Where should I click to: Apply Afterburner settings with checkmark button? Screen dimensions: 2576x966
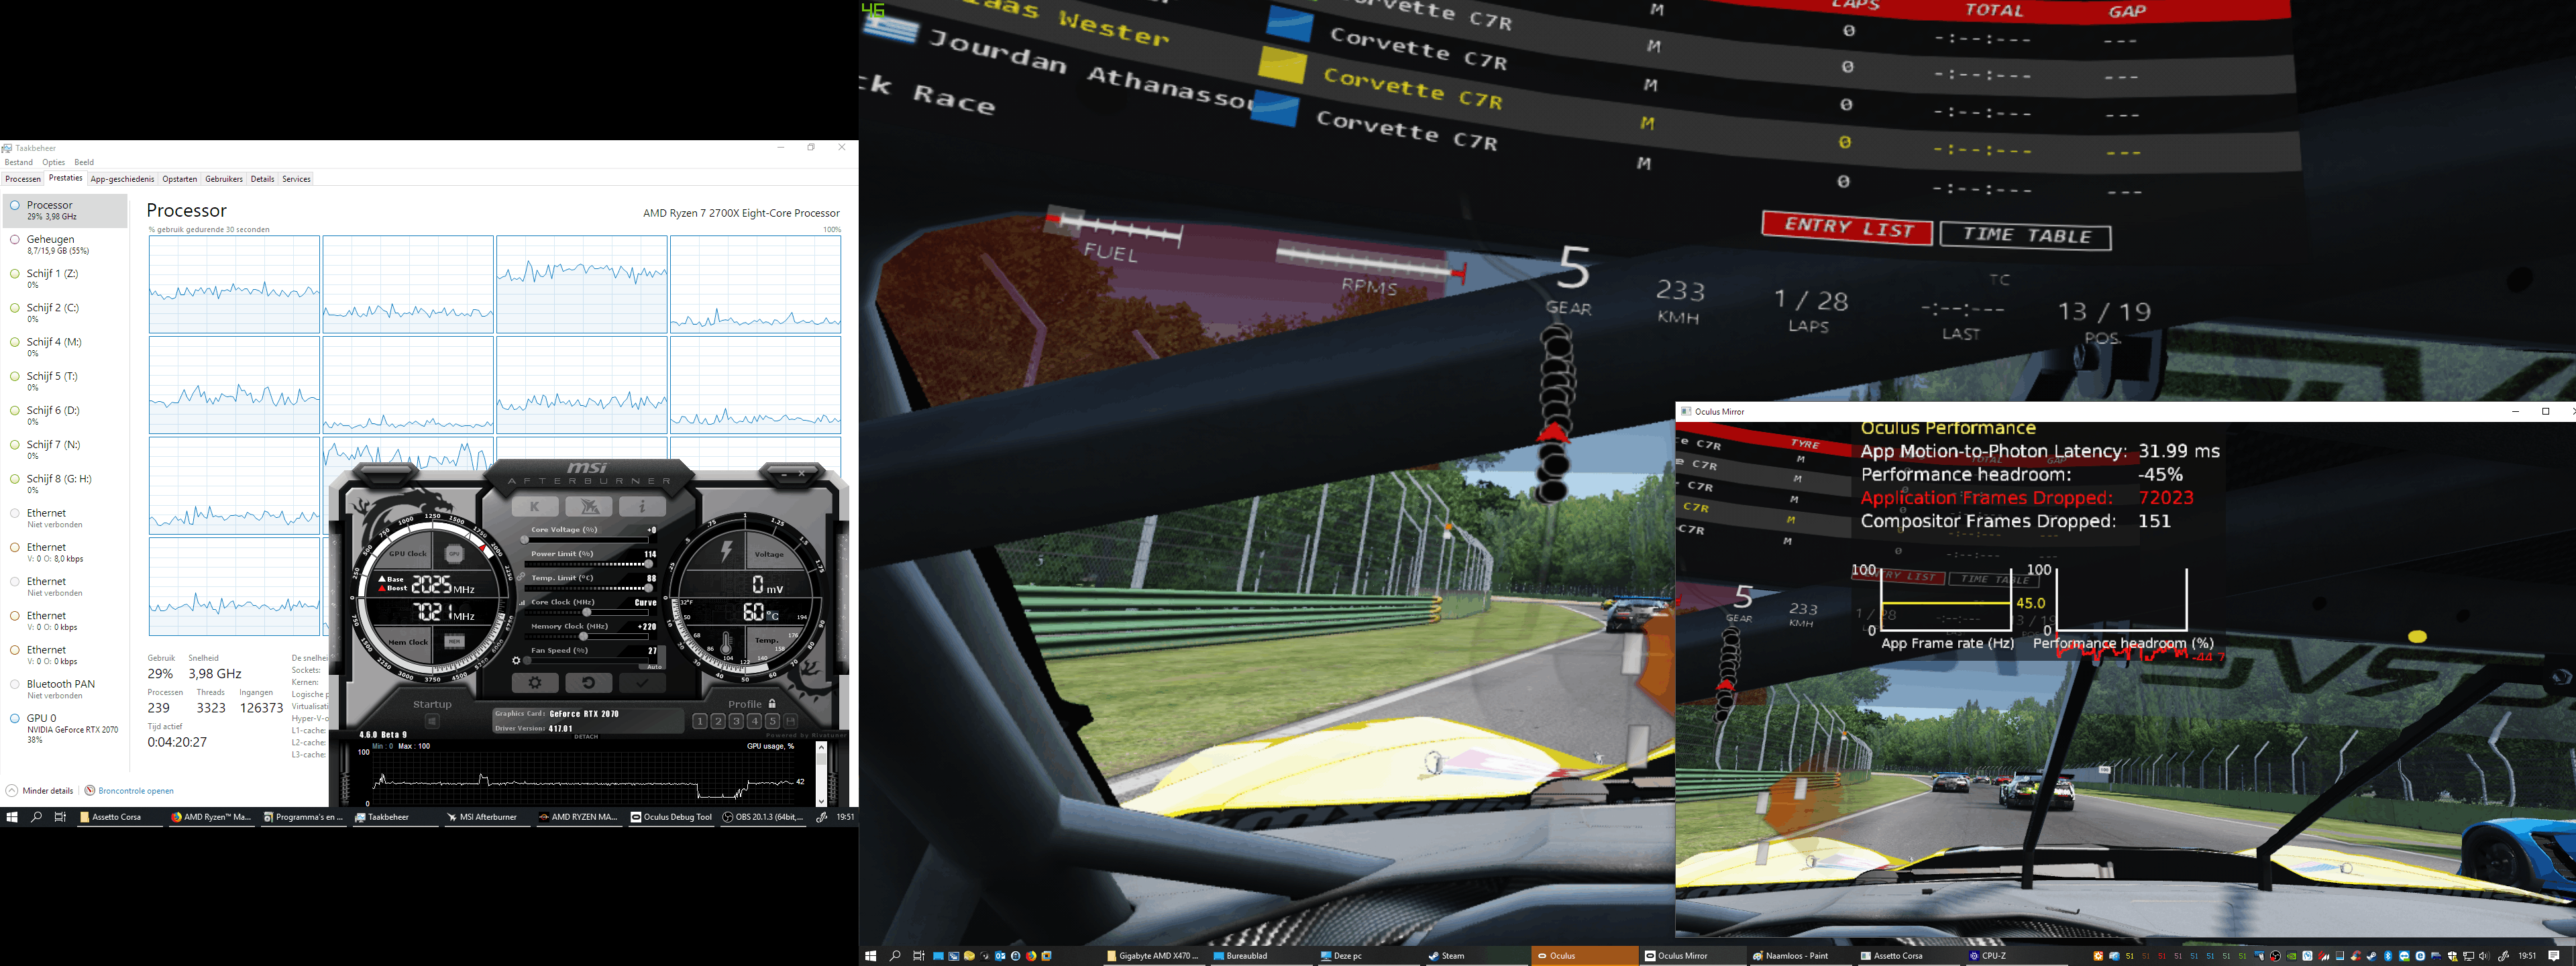click(642, 683)
